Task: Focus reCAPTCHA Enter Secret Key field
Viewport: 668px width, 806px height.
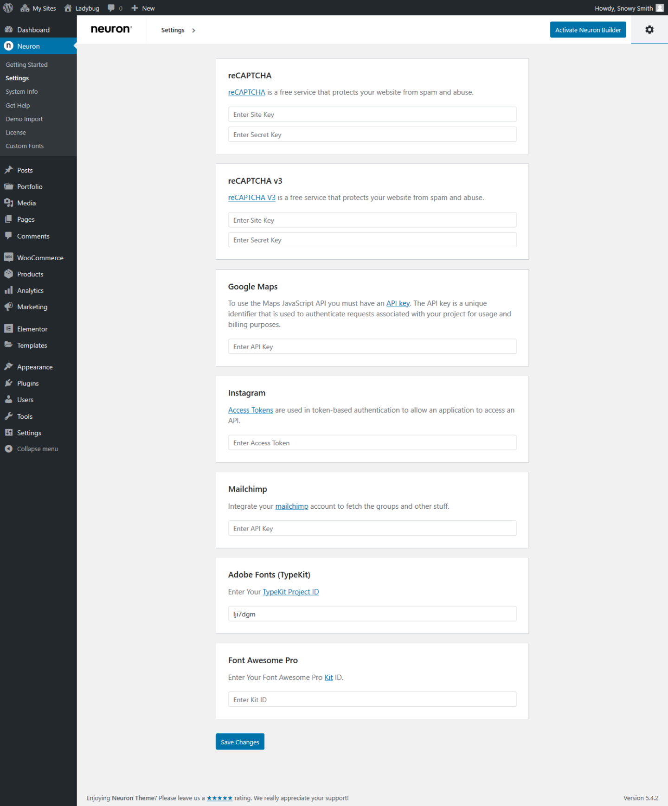Action: pos(372,134)
